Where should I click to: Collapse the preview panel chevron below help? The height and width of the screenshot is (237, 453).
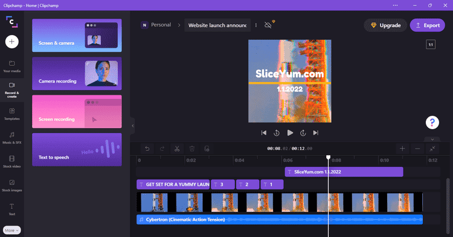point(432,139)
